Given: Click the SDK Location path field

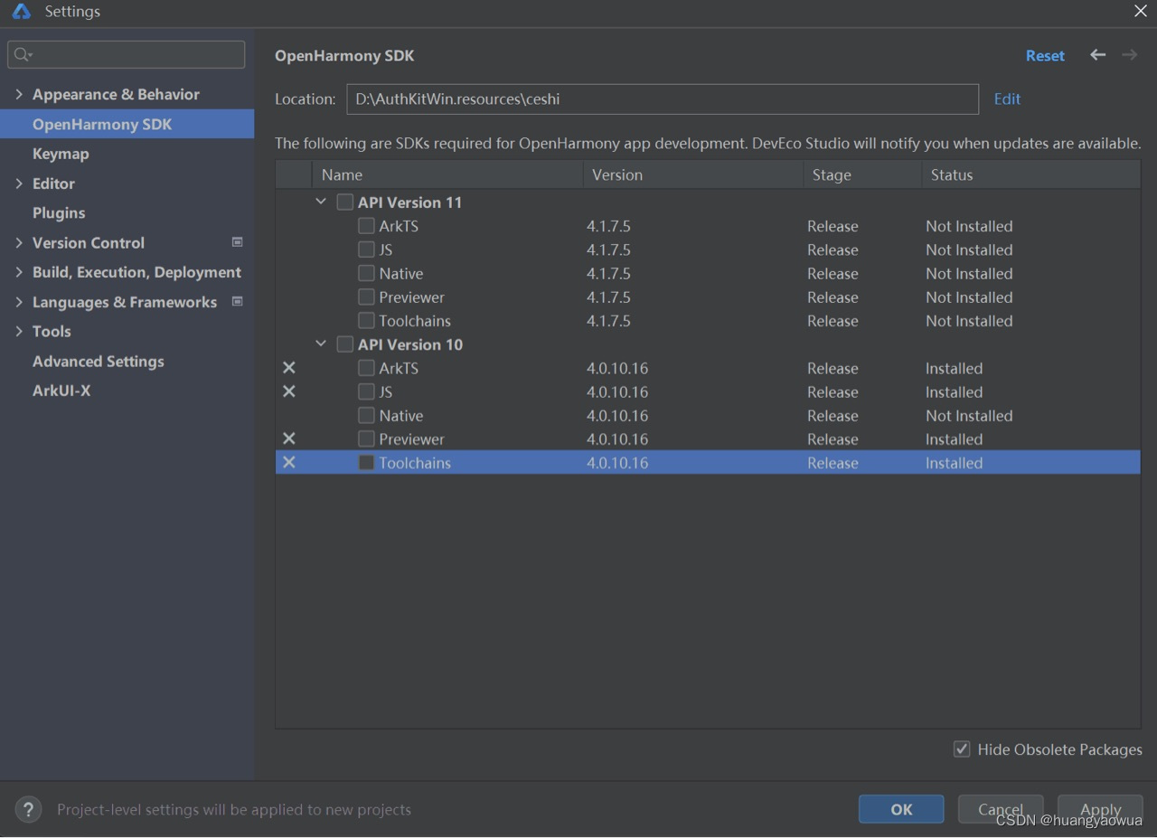Looking at the screenshot, I should (663, 99).
